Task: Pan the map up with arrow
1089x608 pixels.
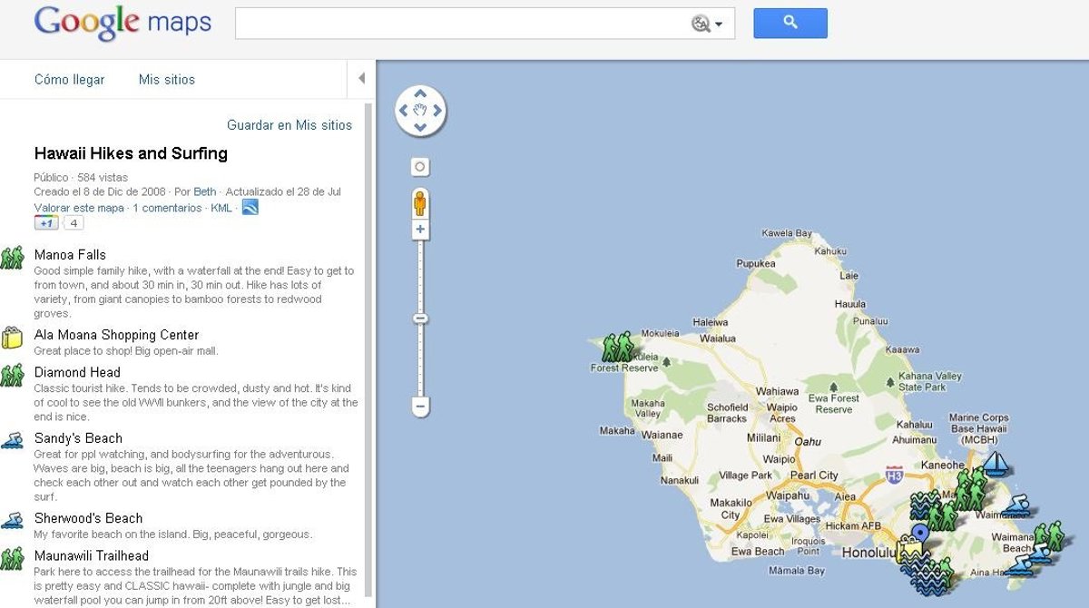Action: tap(420, 93)
